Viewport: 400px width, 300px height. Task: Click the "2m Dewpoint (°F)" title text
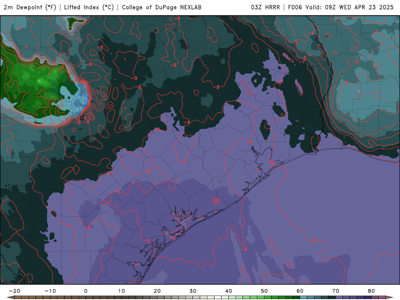(30, 7)
